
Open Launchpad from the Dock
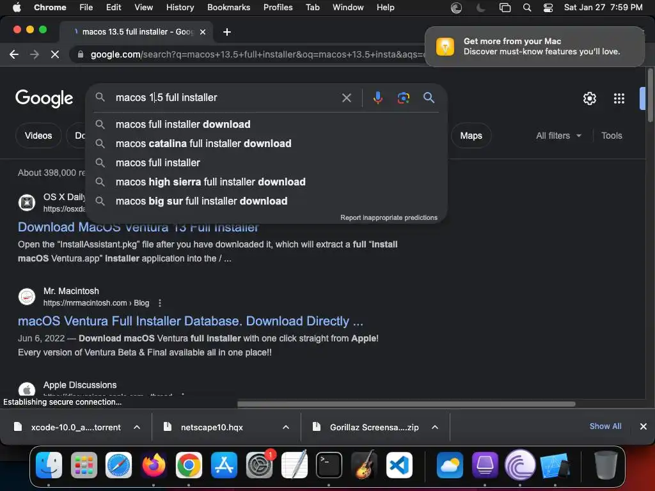[x=84, y=465]
